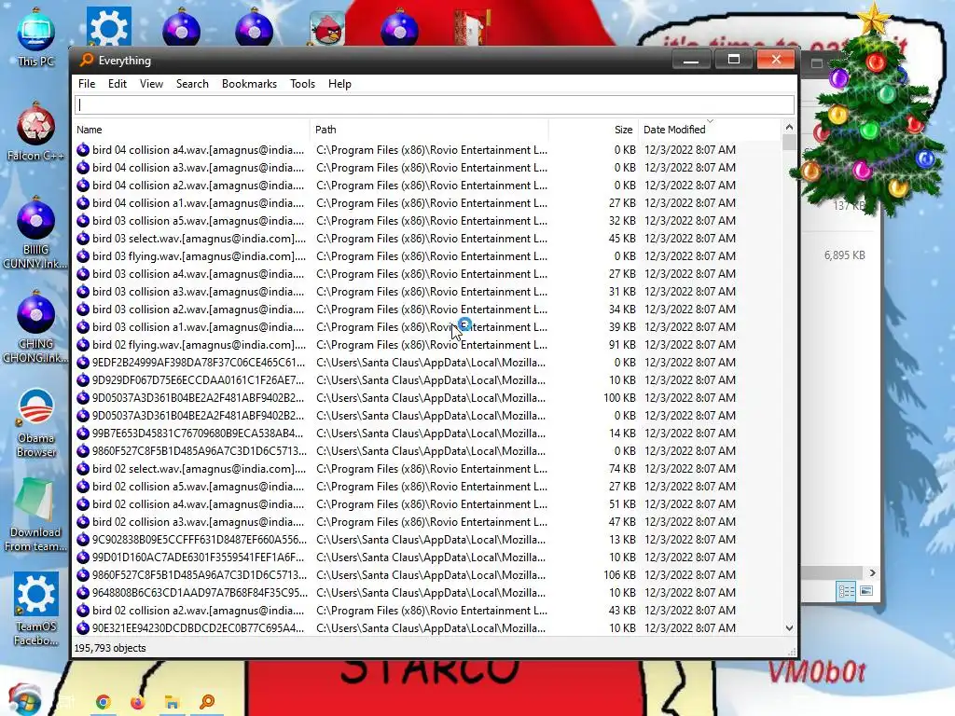Click Everything search icon on taskbar
This screenshot has width=955, height=716.
[207, 702]
